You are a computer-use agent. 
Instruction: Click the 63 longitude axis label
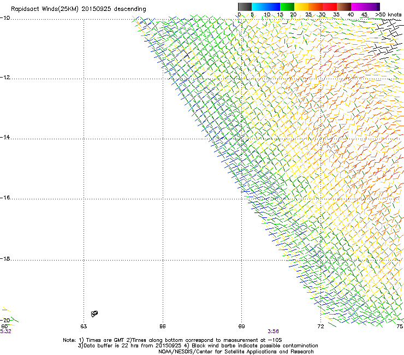tap(84, 327)
